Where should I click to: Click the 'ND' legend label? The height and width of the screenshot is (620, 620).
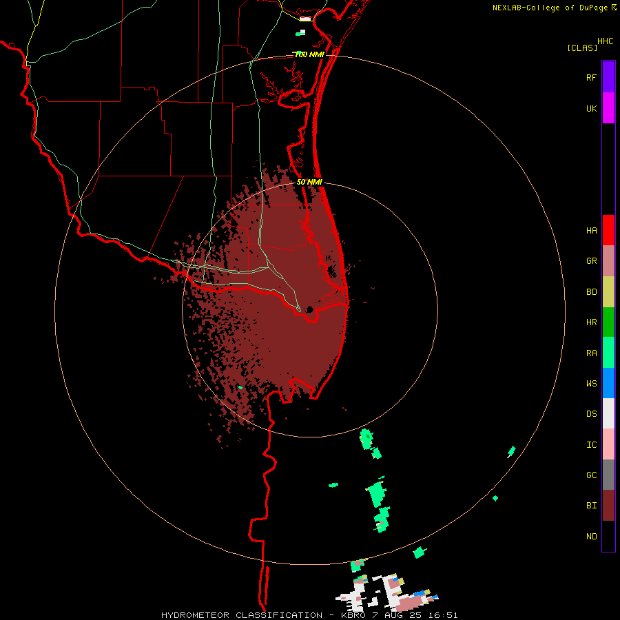point(591,536)
